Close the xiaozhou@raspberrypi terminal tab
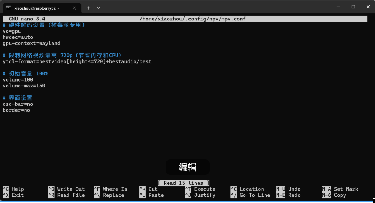 74,8
